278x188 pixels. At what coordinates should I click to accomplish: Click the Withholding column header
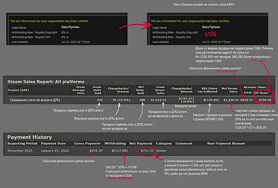click(115, 144)
